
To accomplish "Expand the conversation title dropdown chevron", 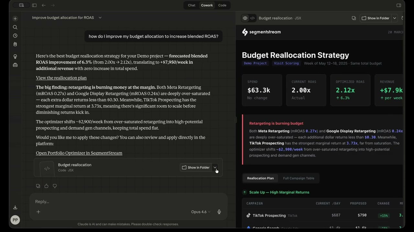I will click(100, 18).
